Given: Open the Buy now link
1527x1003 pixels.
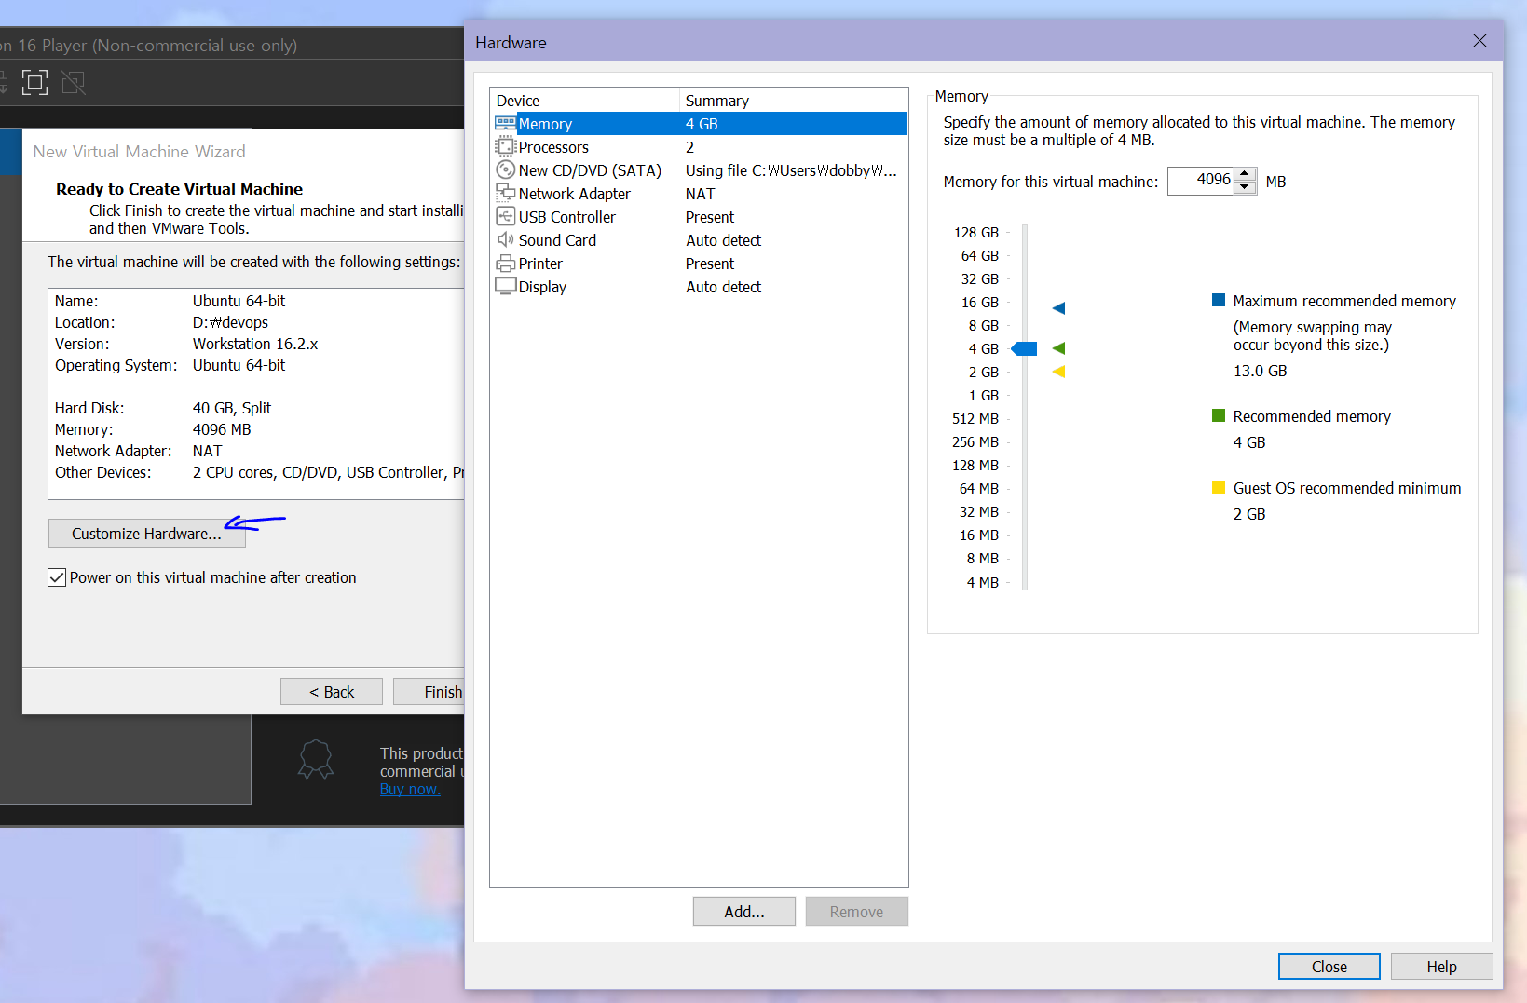Looking at the screenshot, I should click(410, 789).
